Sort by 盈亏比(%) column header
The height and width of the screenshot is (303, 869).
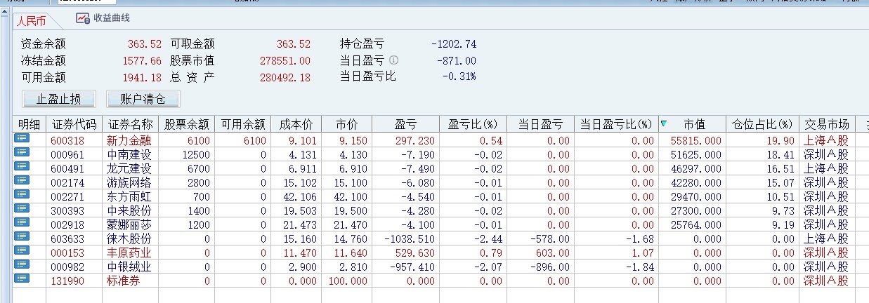pyautogui.click(x=473, y=125)
